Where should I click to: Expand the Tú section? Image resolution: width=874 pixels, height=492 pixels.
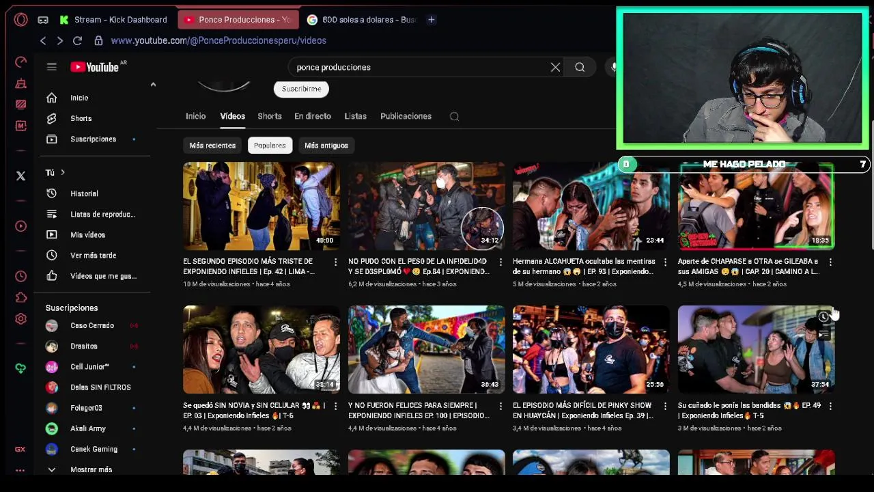[55, 172]
